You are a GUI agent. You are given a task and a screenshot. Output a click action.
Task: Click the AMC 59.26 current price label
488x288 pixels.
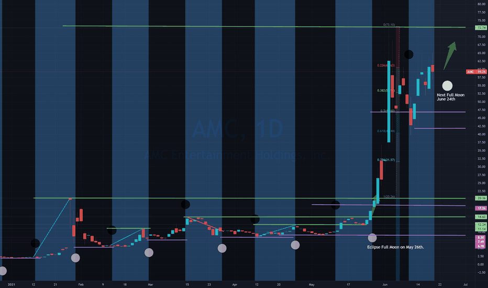(x=476, y=72)
